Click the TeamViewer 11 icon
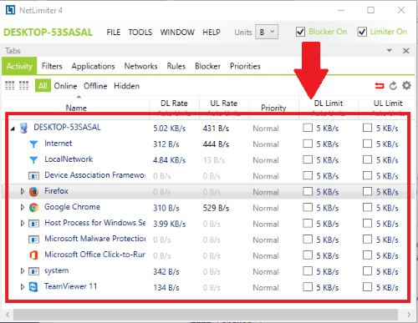 coord(33,287)
